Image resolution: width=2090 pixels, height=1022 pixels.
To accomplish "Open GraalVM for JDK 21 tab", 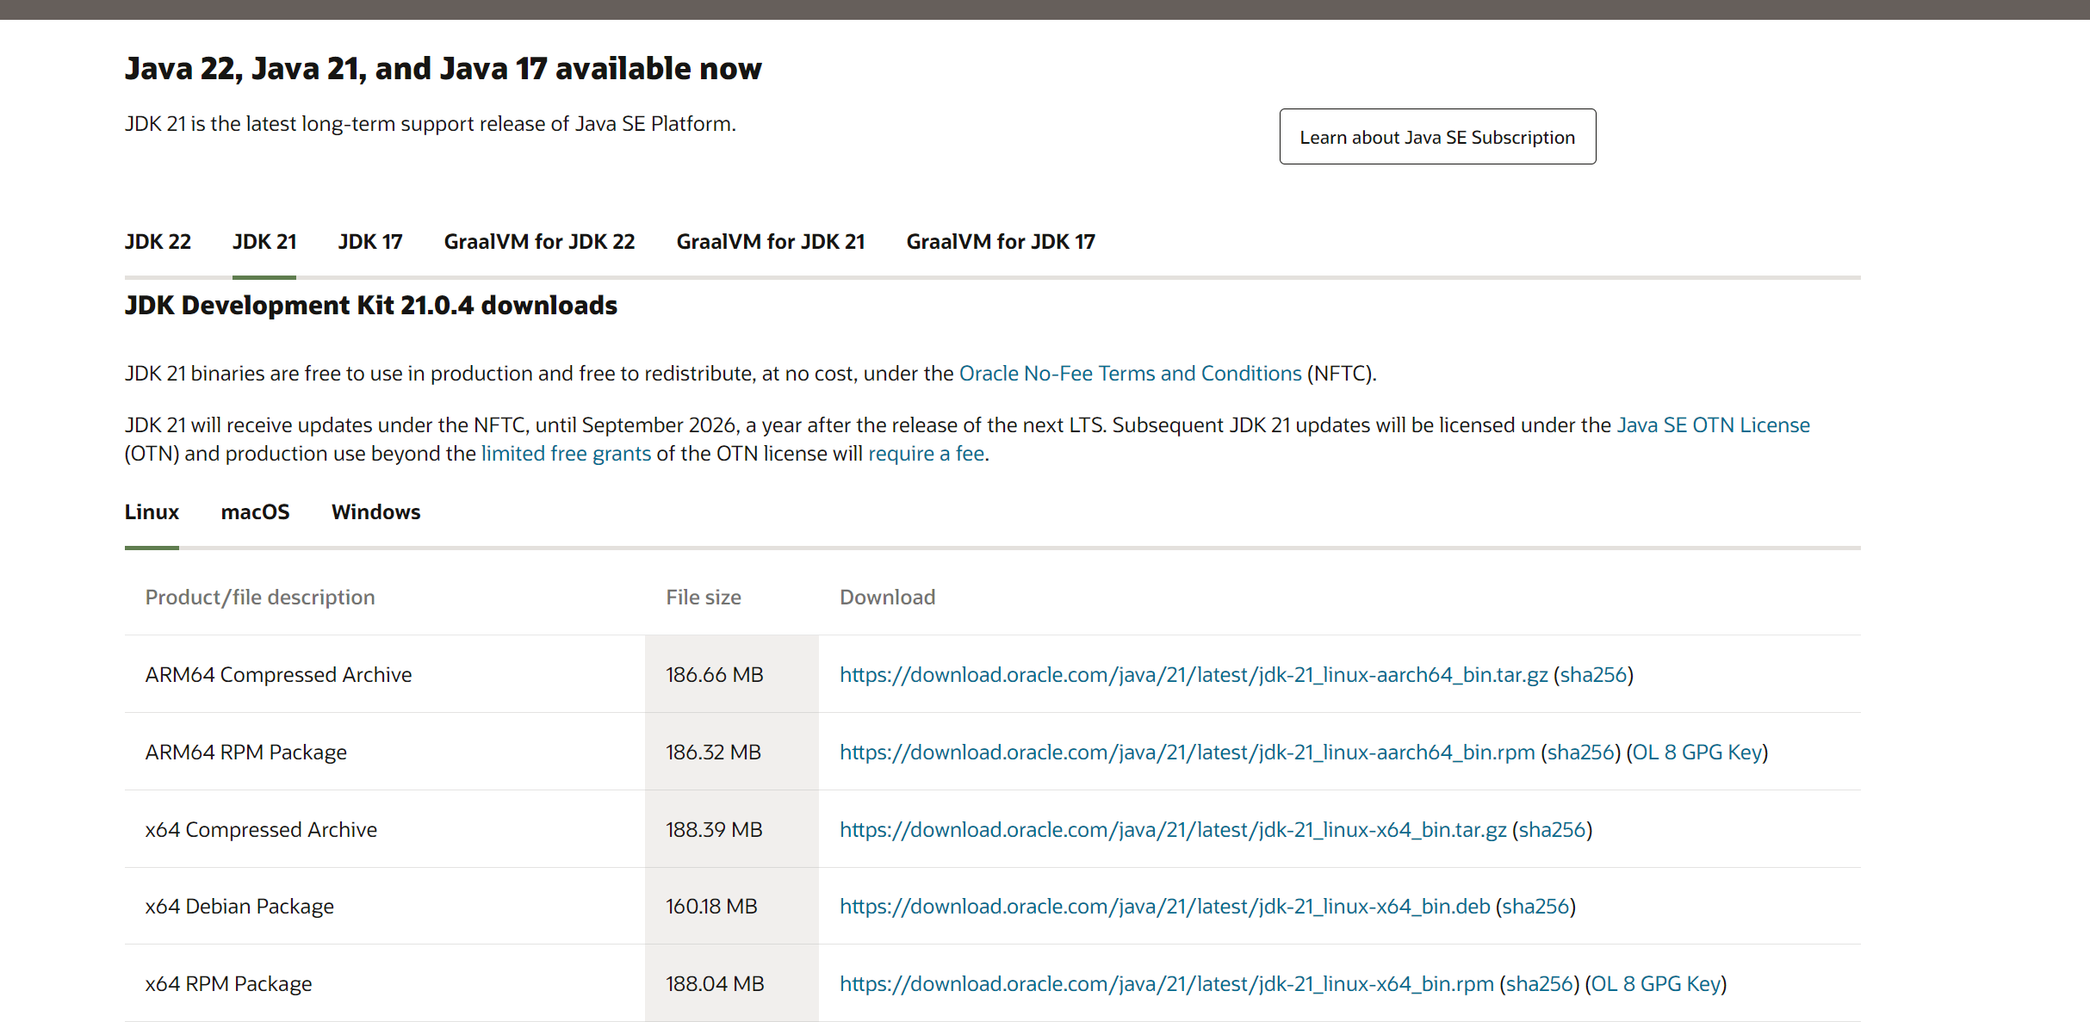I will pos(770,242).
